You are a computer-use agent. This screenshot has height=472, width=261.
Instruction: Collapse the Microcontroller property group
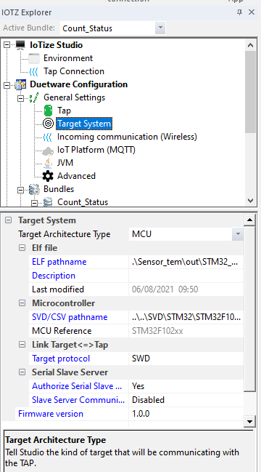tap(22, 303)
